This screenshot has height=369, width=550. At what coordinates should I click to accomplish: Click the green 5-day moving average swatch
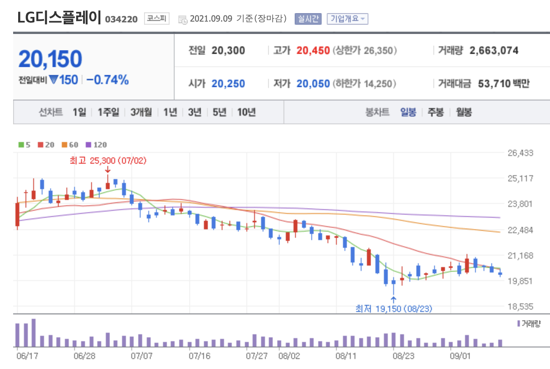coord(21,145)
